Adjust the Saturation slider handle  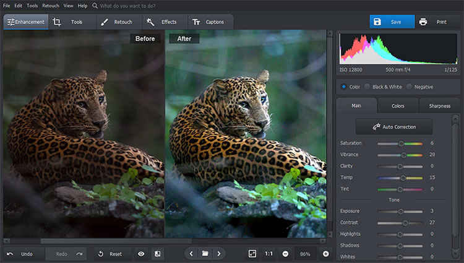pyautogui.click(x=401, y=143)
